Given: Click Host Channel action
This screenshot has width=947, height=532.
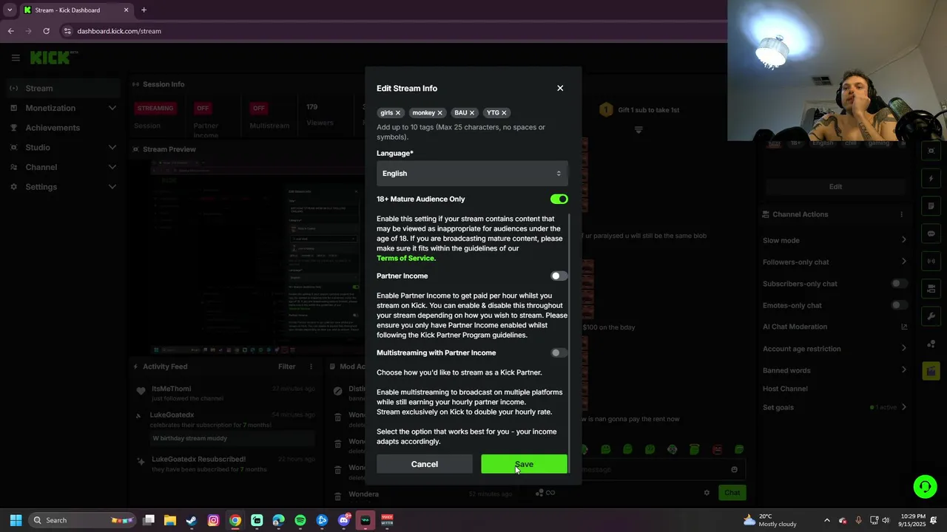Looking at the screenshot, I should point(785,389).
